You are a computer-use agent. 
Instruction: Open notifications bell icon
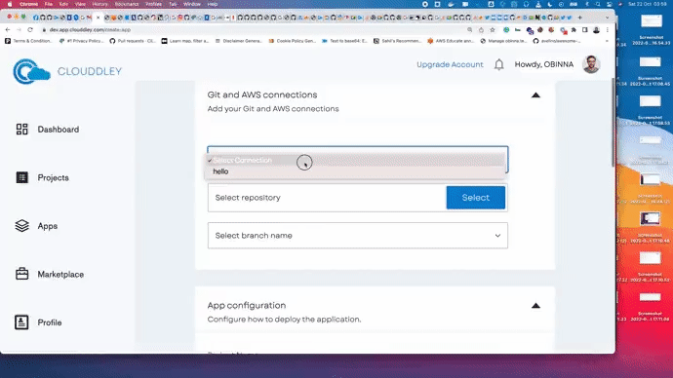click(498, 64)
